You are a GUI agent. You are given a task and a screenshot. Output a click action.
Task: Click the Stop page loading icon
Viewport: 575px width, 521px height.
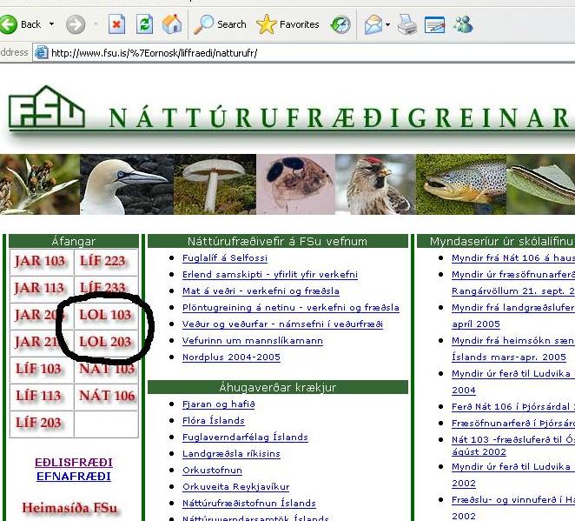point(116,24)
